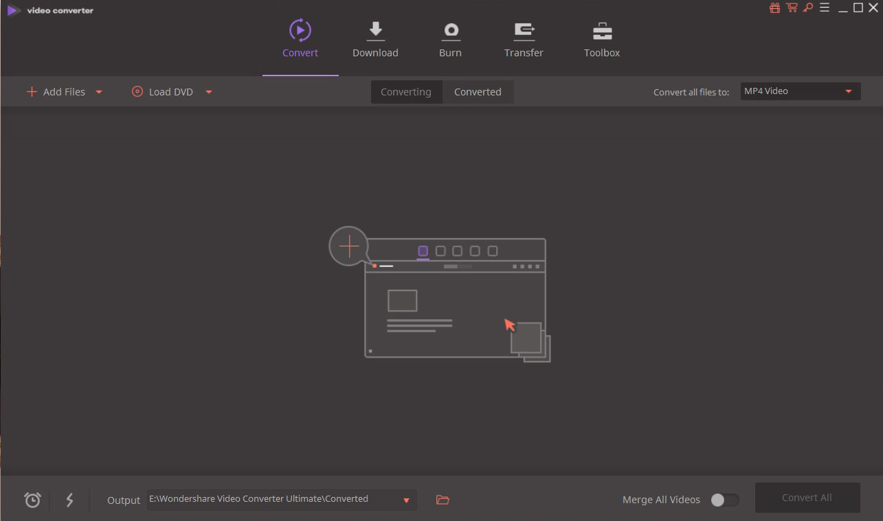The height and width of the screenshot is (521, 883).
Task: Open the MP4 Video format dropdown
Action: (801, 91)
